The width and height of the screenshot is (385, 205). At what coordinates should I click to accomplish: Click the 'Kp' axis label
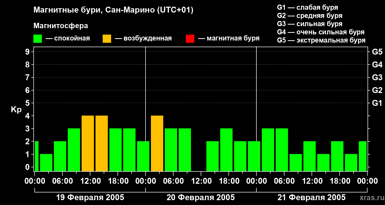point(16,110)
